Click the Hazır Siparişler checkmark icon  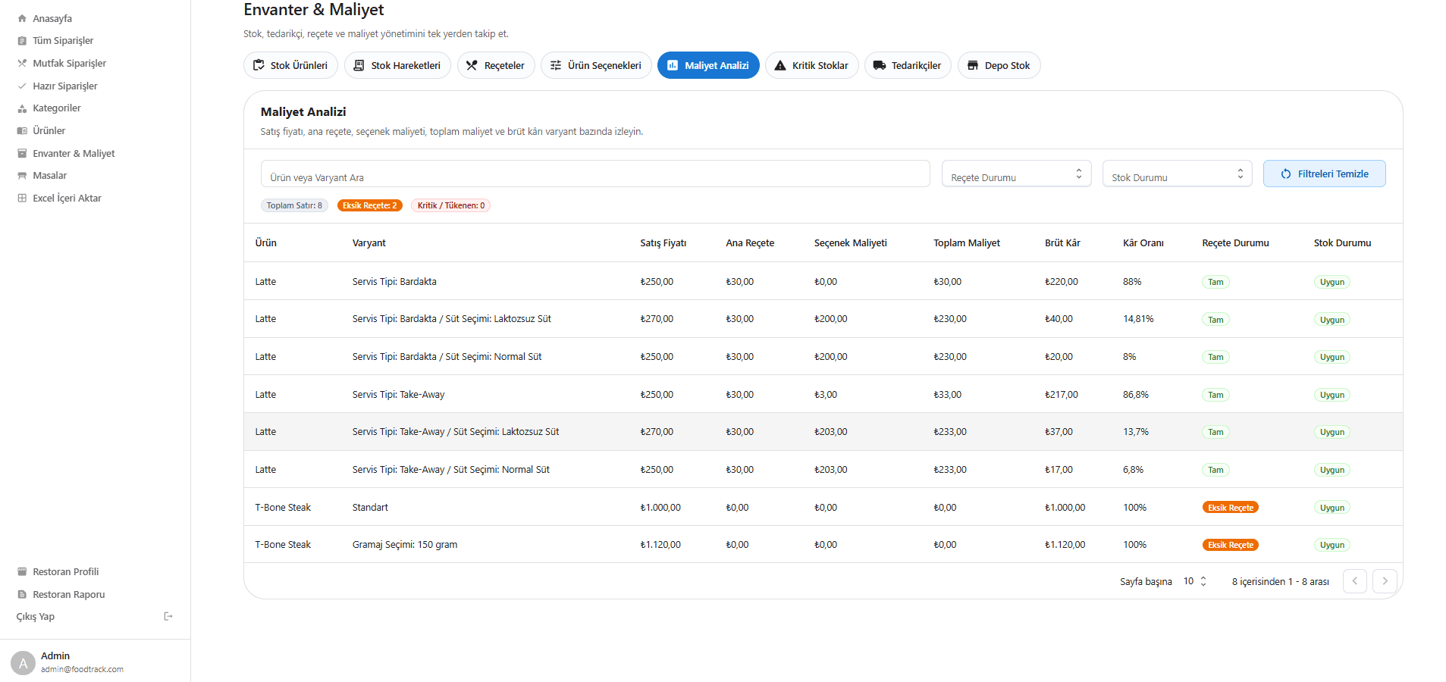(22, 86)
